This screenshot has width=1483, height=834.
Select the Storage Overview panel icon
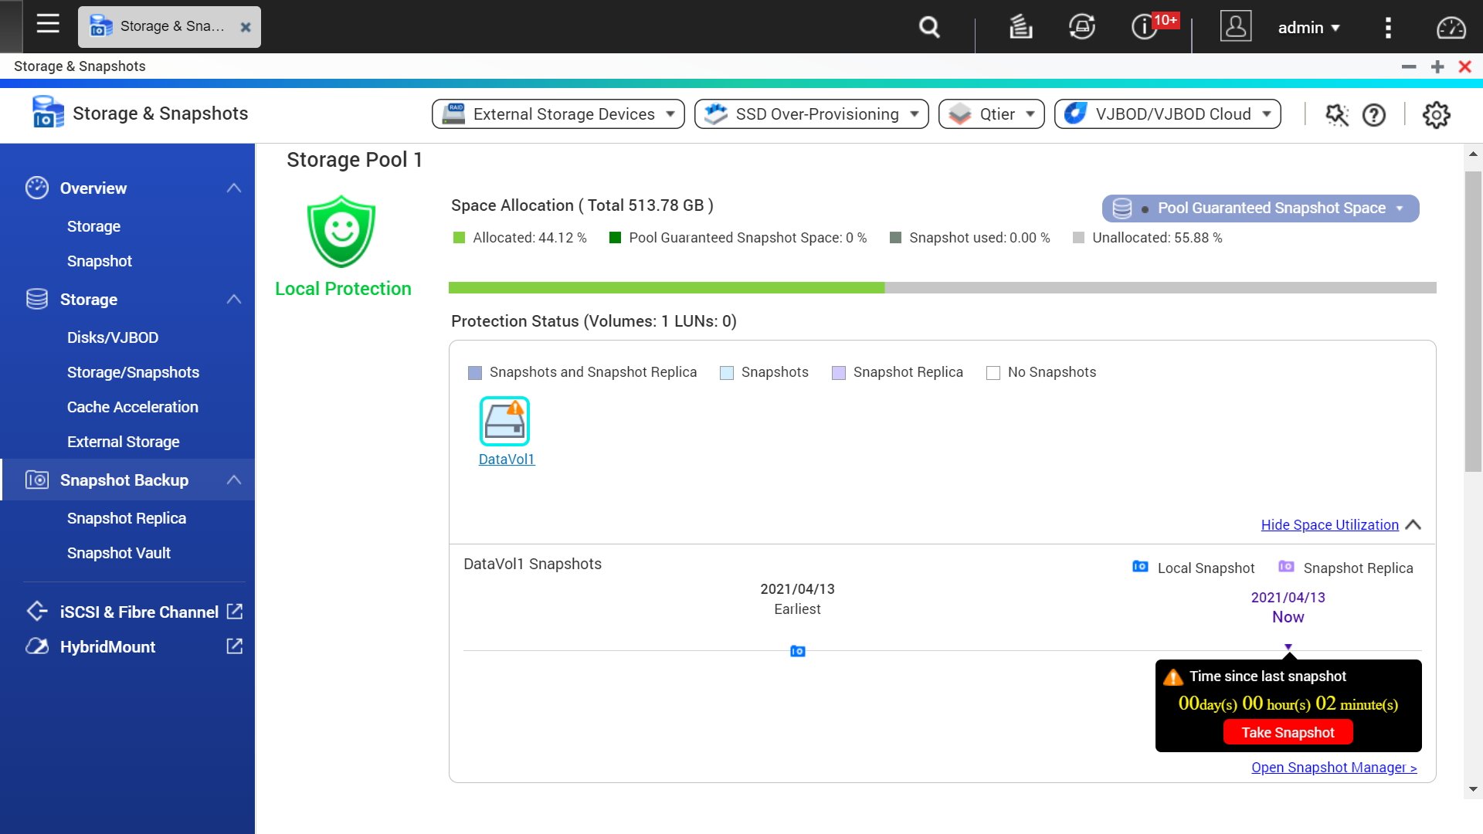coord(36,188)
